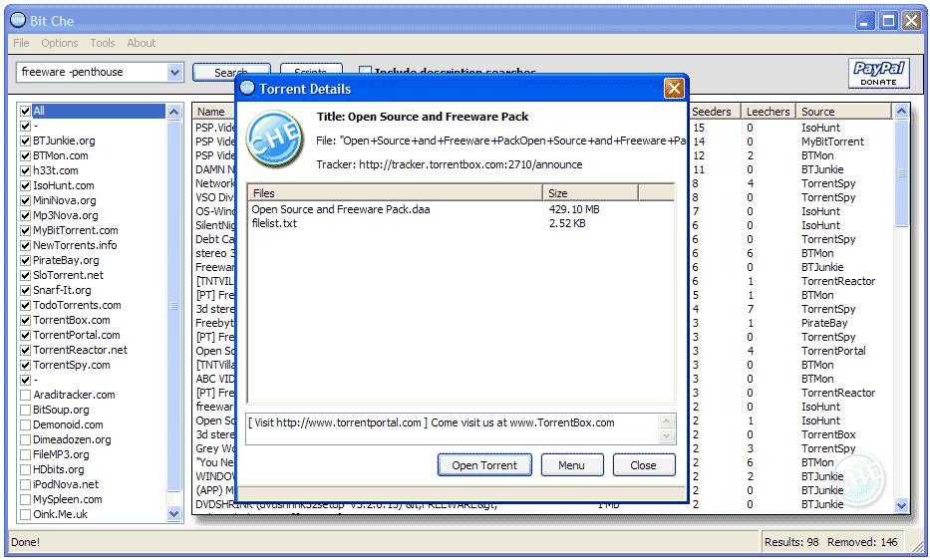
Task: Click the Results: 98 status text
Action: click(x=791, y=542)
